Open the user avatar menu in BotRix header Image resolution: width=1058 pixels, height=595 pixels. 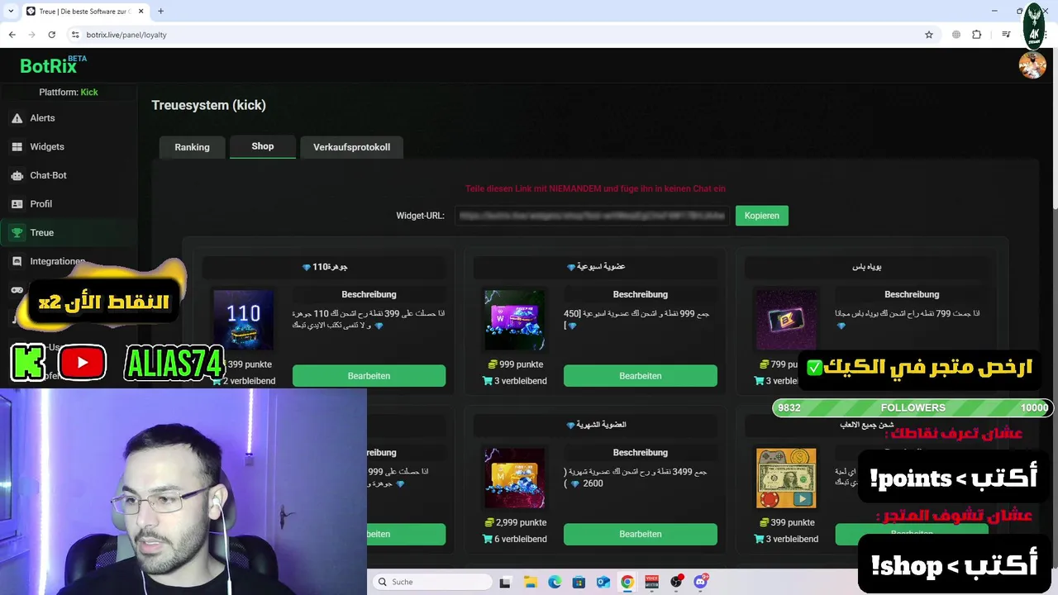pyautogui.click(x=1032, y=65)
